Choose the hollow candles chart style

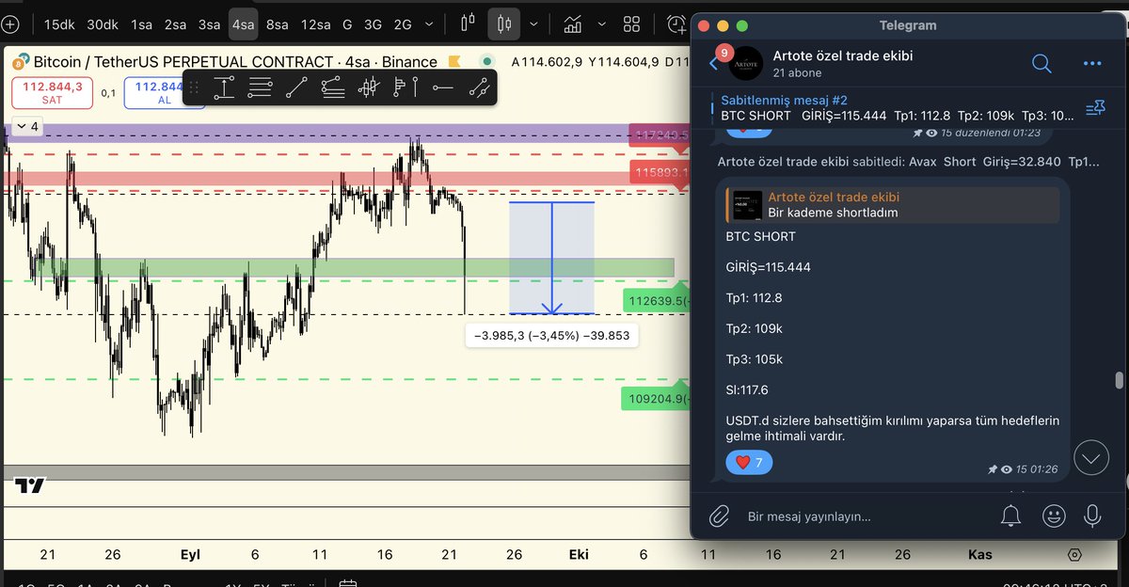click(x=469, y=24)
